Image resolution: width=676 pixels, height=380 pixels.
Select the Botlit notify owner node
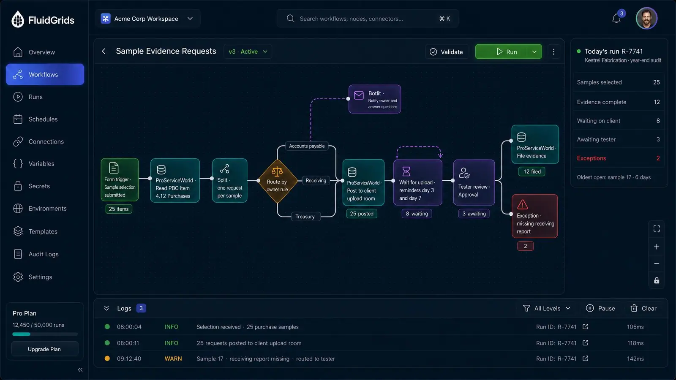[375, 99]
